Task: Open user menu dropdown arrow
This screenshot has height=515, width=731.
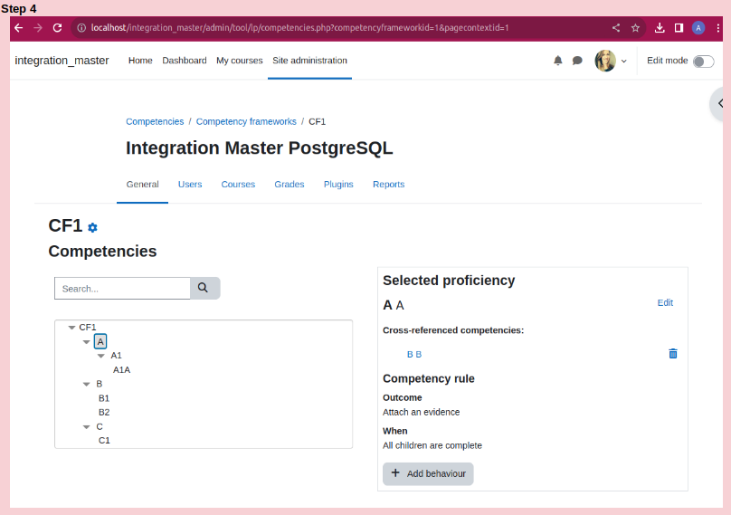Action: [623, 62]
